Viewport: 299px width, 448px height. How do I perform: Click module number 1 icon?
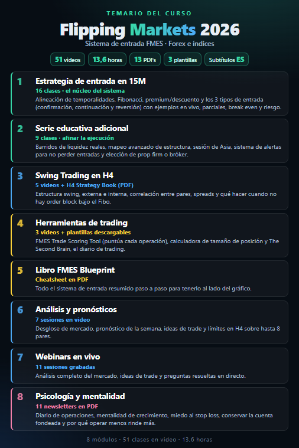tap(19, 81)
